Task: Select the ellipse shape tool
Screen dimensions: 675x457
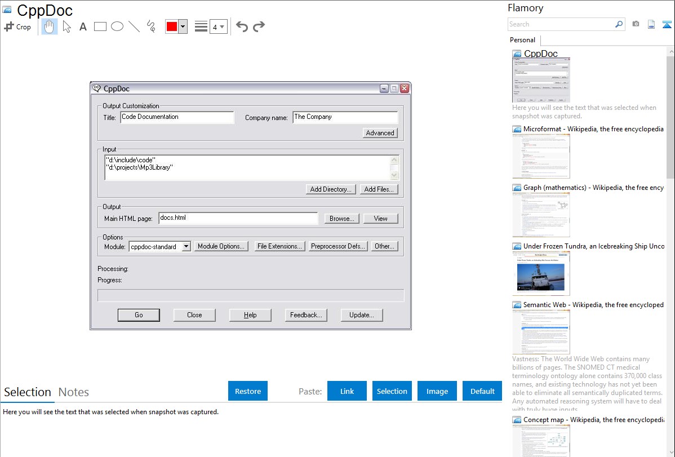Action: 117,26
